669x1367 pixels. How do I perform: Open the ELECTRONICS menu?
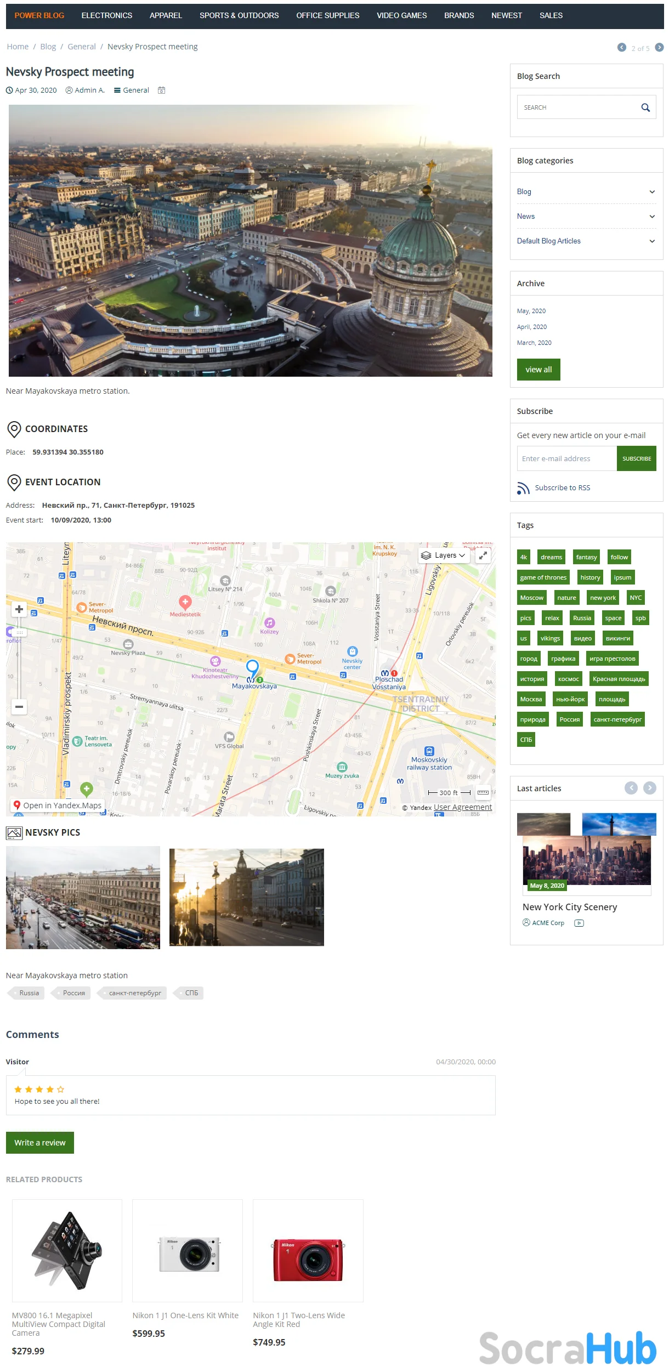(107, 15)
